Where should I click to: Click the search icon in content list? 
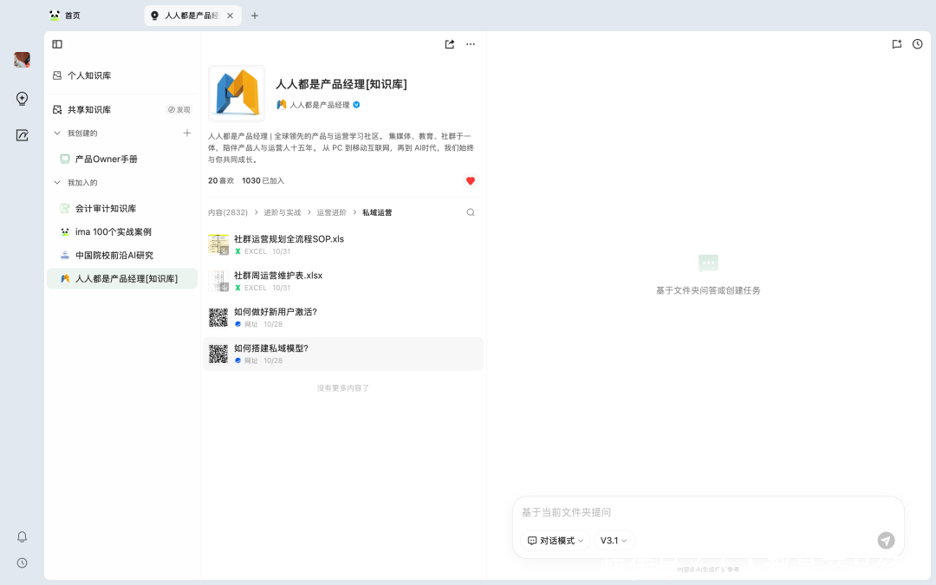click(471, 212)
